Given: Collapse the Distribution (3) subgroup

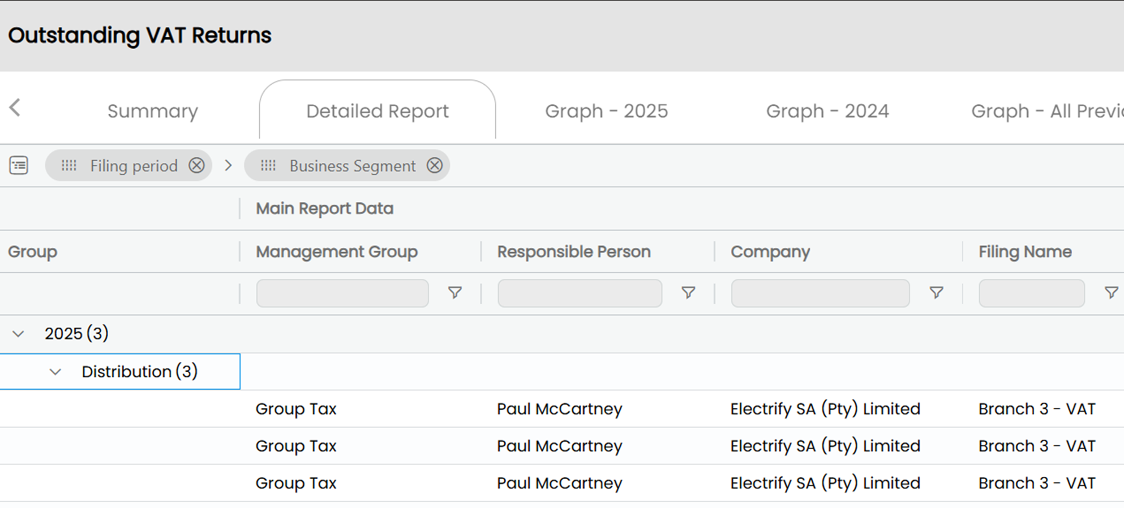Looking at the screenshot, I should click(55, 372).
